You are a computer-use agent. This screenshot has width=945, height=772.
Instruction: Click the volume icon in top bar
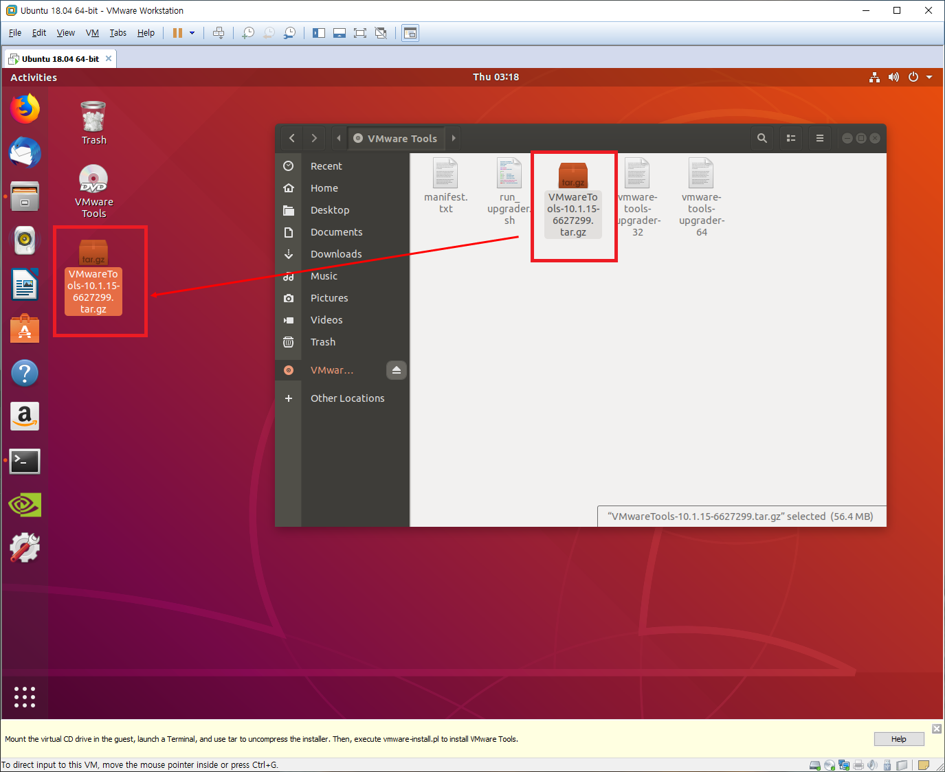click(x=893, y=77)
